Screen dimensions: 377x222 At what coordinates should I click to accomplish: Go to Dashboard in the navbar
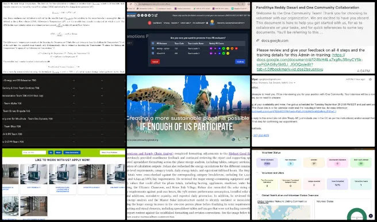tap(157, 23)
